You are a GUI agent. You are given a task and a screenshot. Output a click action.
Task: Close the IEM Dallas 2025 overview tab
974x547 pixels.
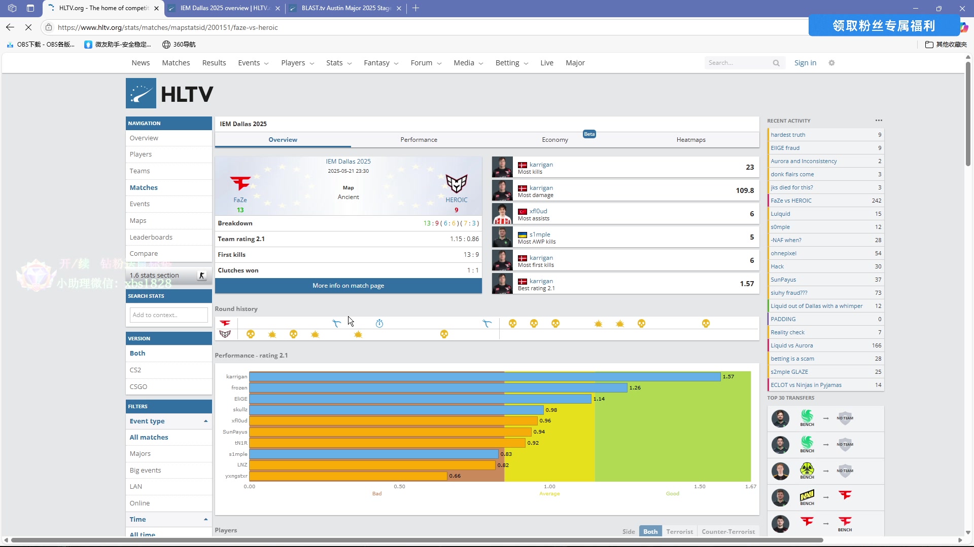pyautogui.click(x=277, y=8)
